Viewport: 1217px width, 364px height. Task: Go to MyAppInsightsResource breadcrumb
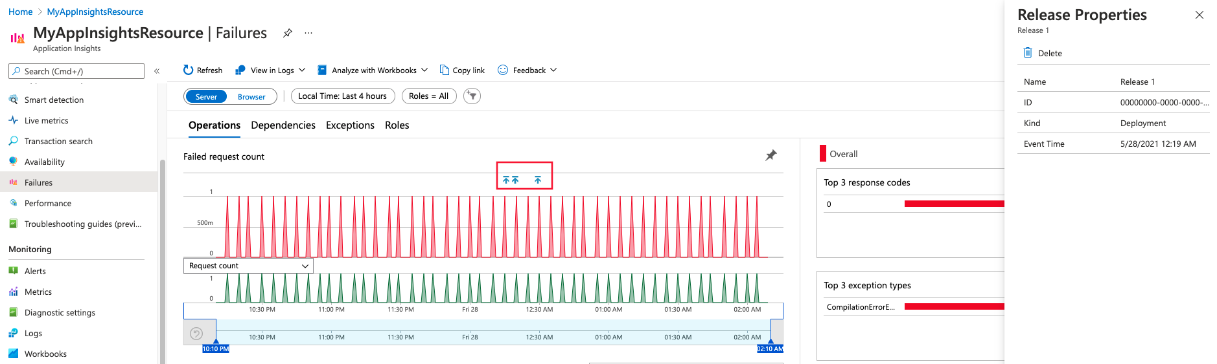[x=95, y=12]
